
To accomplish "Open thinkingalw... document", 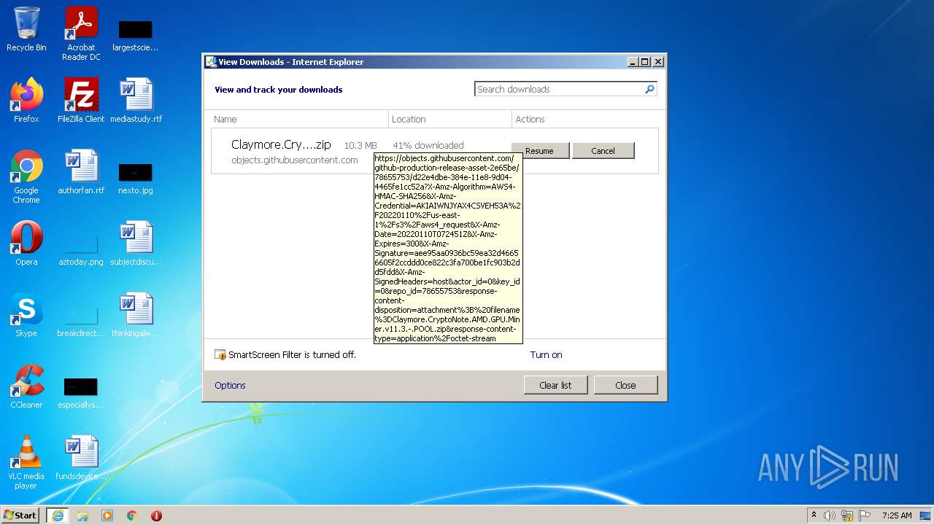I will click(x=136, y=315).
